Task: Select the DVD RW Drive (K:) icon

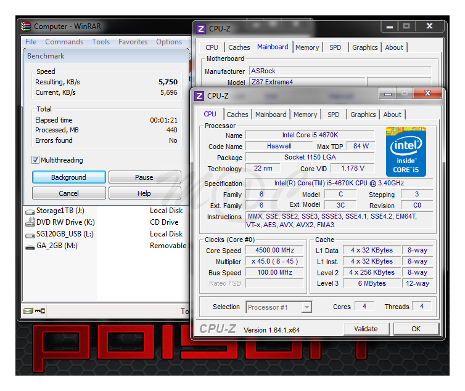Action: click(30, 222)
